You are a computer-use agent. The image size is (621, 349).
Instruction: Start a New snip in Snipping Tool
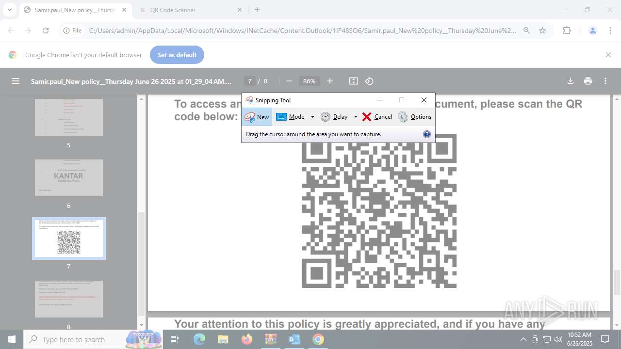(x=257, y=117)
